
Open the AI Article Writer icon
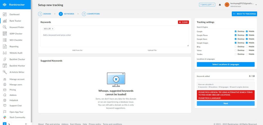point(5,72)
